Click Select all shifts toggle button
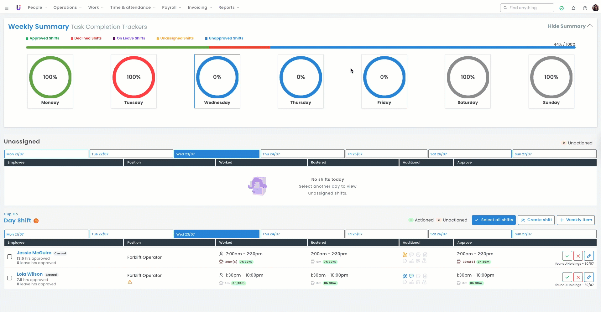The height and width of the screenshot is (312, 601). [x=494, y=220]
